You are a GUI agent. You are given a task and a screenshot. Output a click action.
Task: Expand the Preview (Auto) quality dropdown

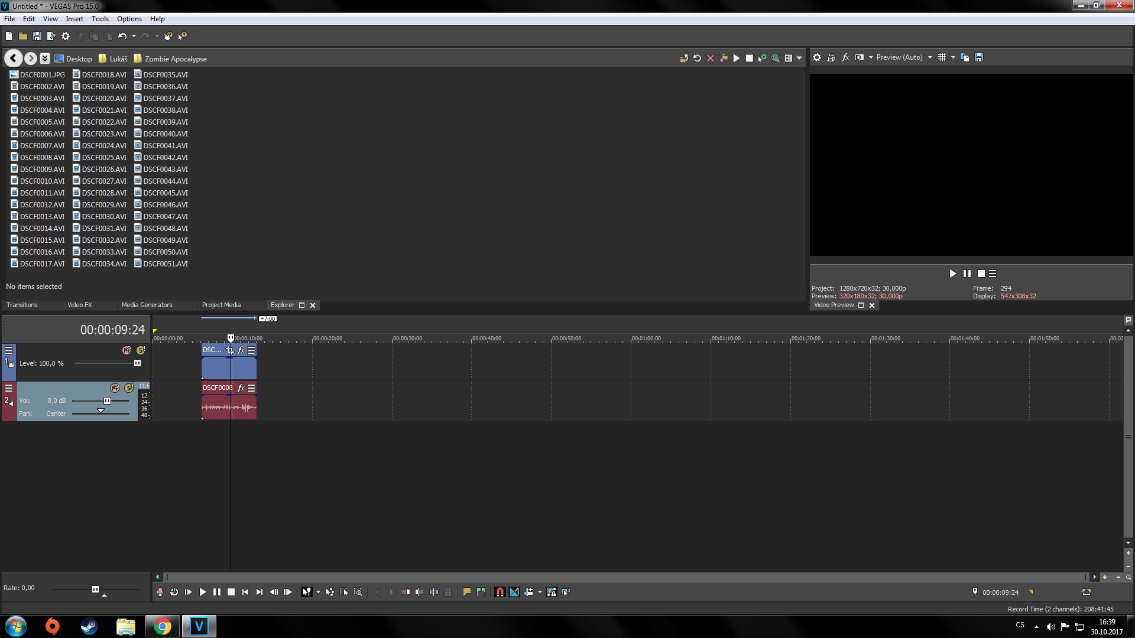tap(930, 57)
